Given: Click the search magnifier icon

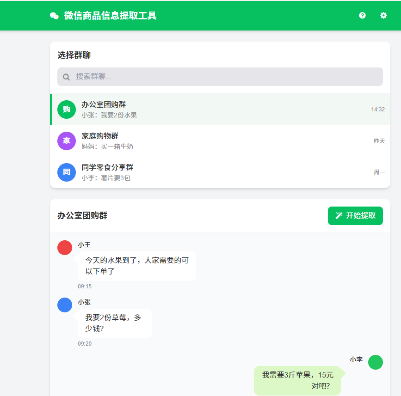Looking at the screenshot, I should (x=66, y=77).
